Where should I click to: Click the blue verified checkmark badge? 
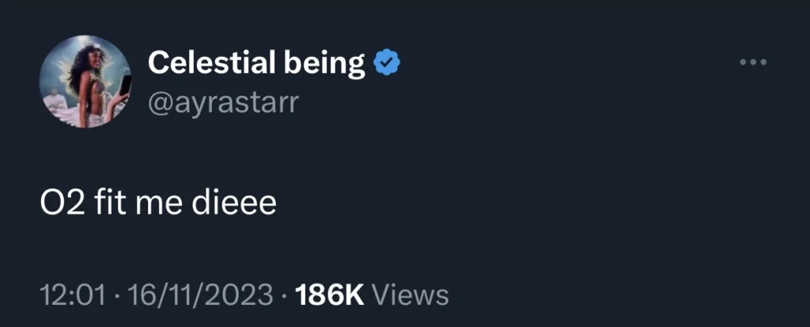pos(387,63)
